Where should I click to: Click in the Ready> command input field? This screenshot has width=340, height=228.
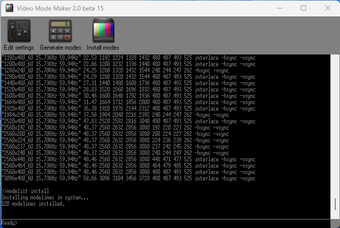(x=166, y=223)
